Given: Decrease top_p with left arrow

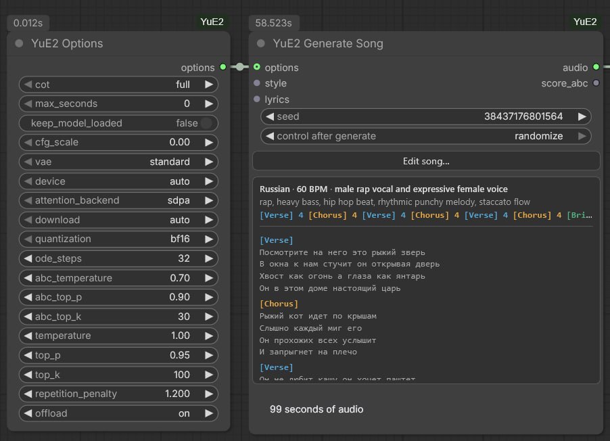Looking at the screenshot, I should click(x=28, y=355).
